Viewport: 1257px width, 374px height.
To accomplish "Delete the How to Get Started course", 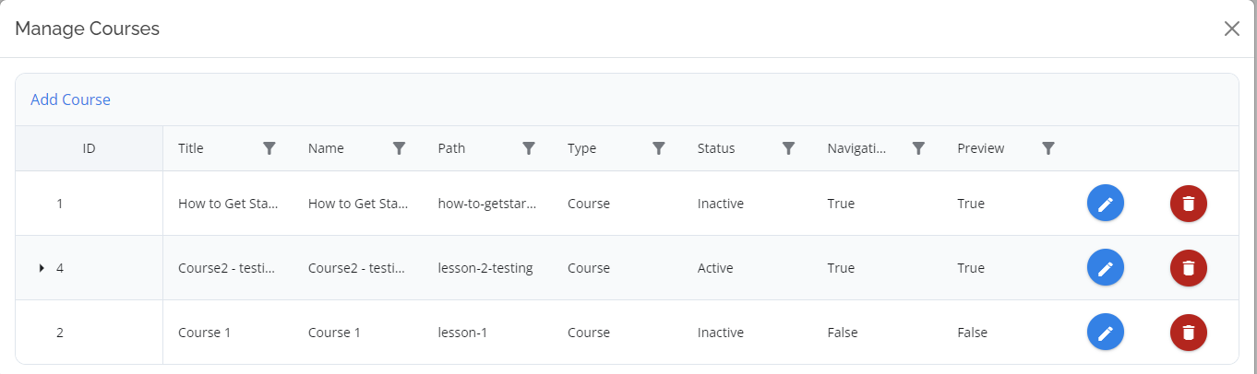I will pyautogui.click(x=1189, y=204).
